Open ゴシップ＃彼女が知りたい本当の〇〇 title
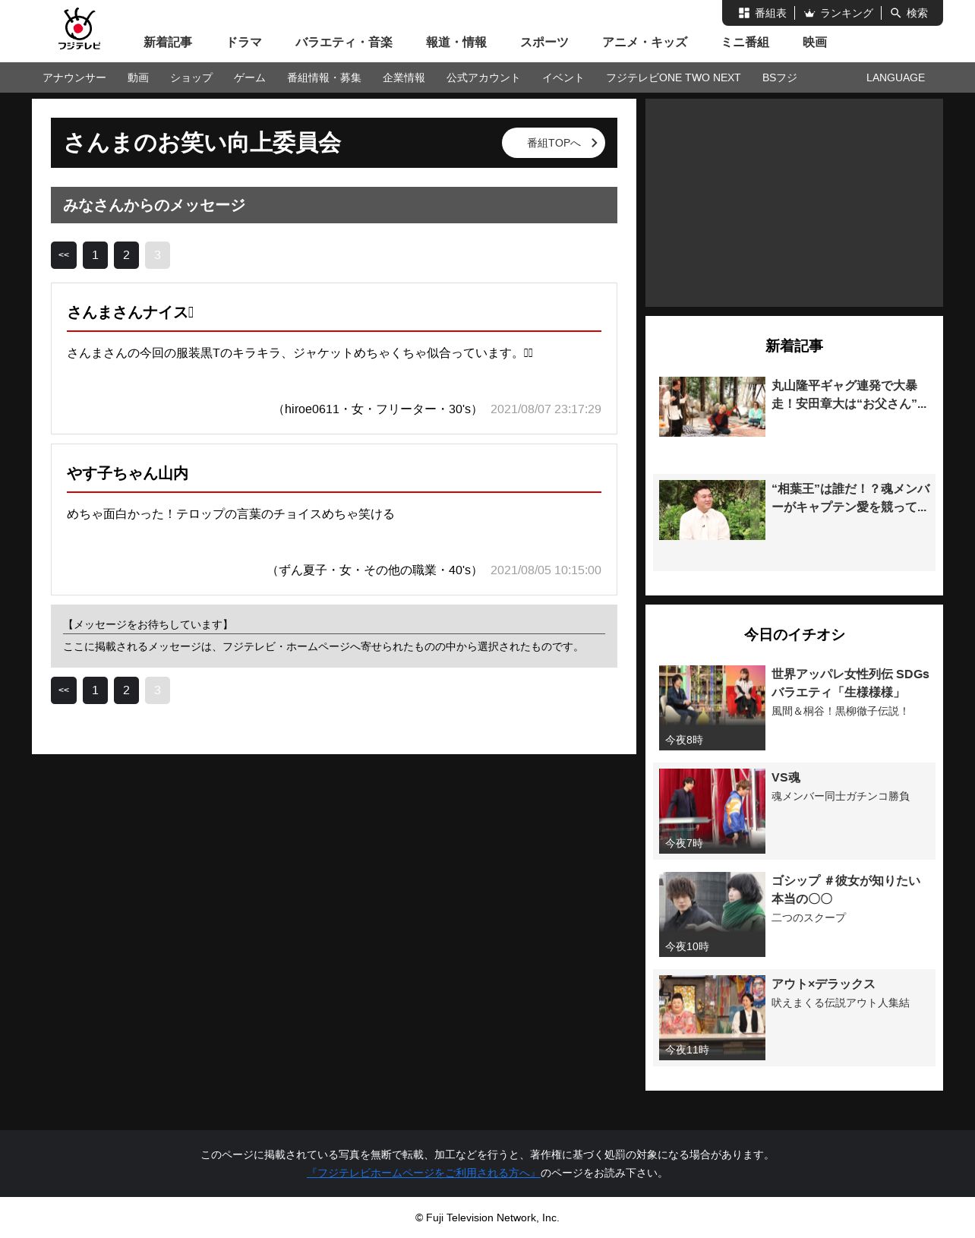 [846, 890]
